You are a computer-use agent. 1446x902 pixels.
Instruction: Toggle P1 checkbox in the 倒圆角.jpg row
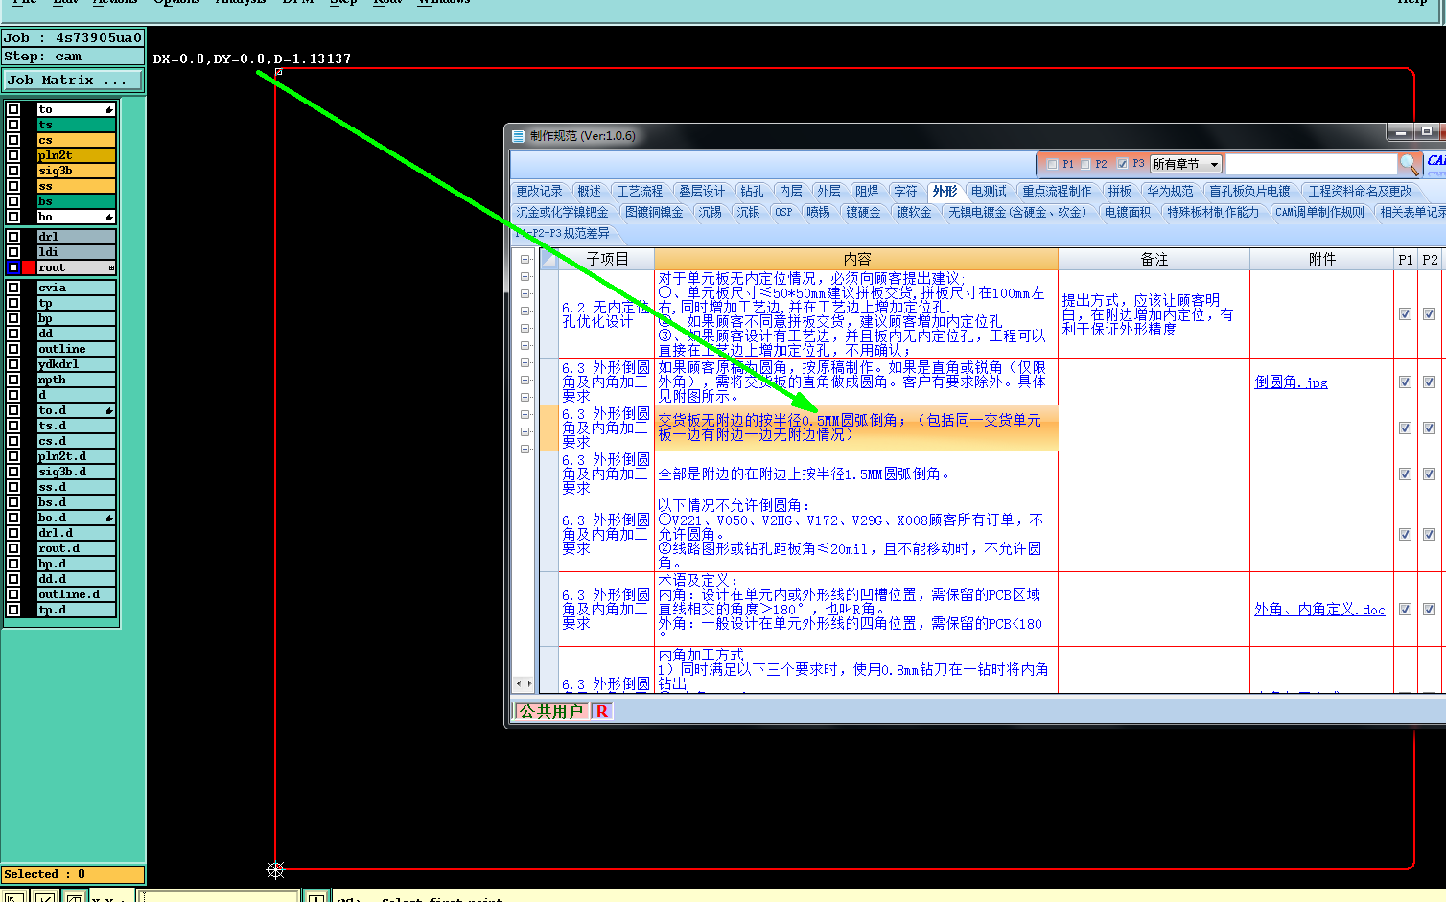[x=1405, y=382]
